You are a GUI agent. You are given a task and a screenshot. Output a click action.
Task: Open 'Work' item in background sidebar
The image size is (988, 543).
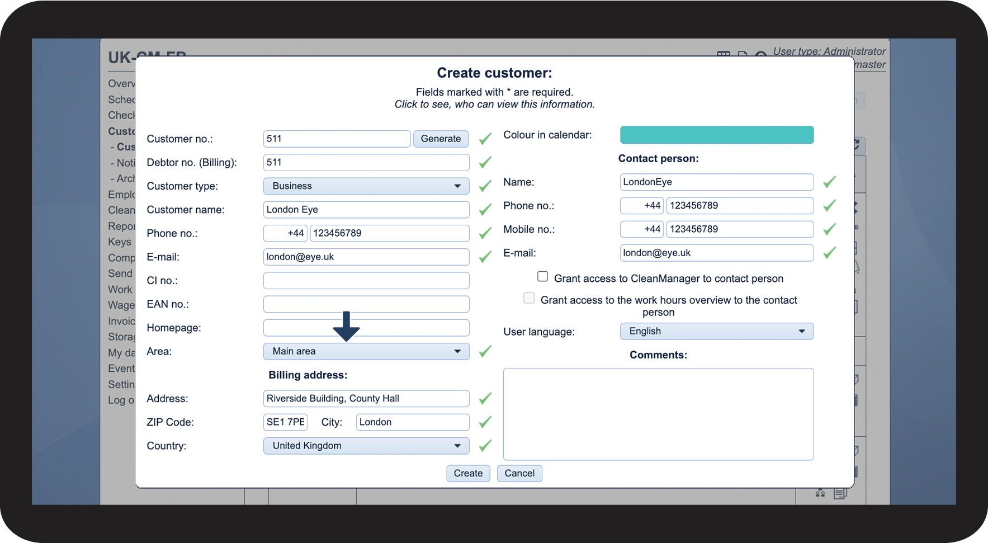point(120,289)
